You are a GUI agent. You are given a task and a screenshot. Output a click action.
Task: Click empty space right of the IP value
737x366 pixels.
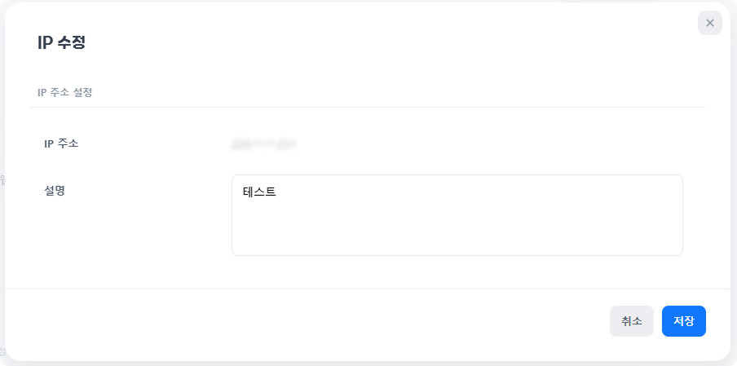click(489, 145)
